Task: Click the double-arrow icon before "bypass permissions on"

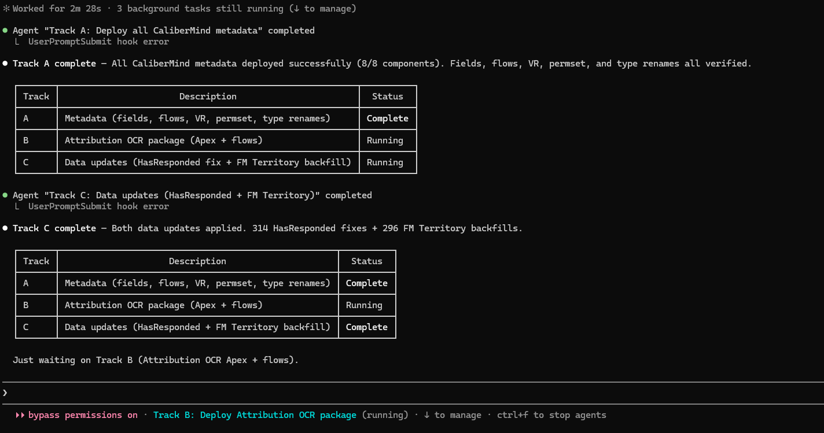Action: pyautogui.click(x=20, y=415)
